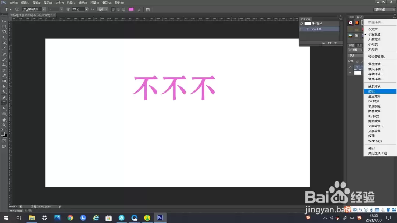The width and height of the screenshot is (397, 223).
Task: Select the Crop tool in toolbox
Action: pos(4,43)
